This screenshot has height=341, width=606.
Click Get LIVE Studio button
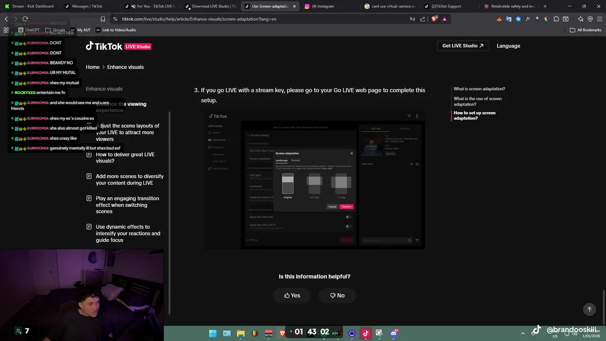[463, 46]
